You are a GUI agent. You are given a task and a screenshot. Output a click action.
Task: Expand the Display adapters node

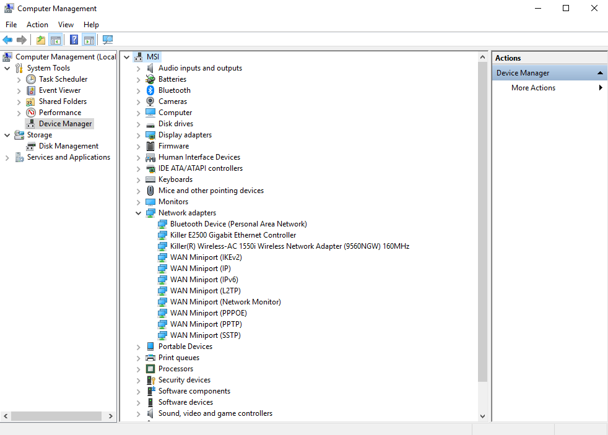pyautogui.click(x=139, y=135)
